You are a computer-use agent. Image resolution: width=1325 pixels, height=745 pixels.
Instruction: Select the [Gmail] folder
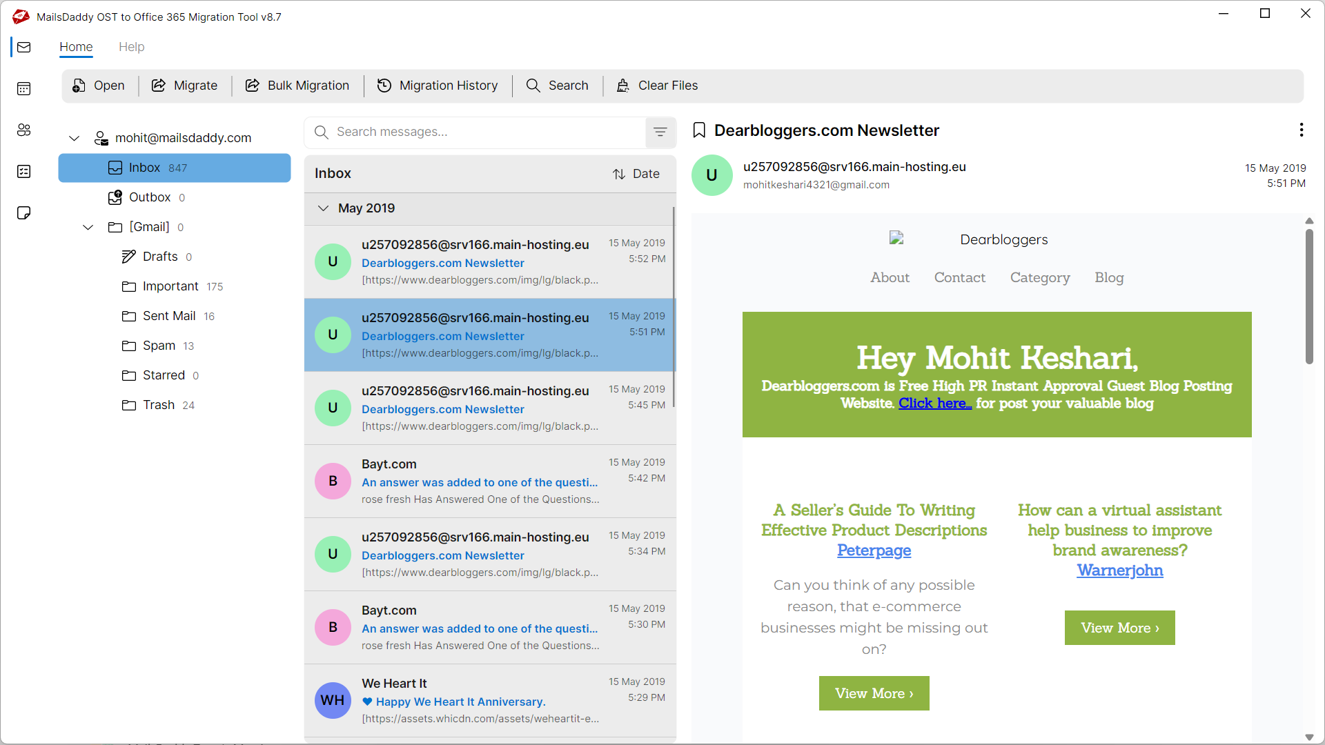[x=175, y=227]
